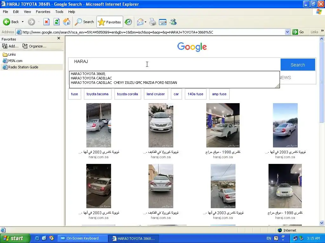Viewport: 325px width, 243px height.
Task: Print the page with printer icon
Action: (x=153, y=22)
